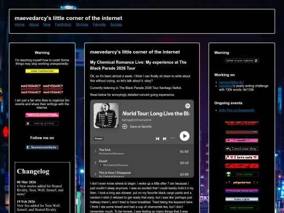284x213 pixels.
Task: Open the beingabitchismykink playlist owner
Action: [137, 120]
